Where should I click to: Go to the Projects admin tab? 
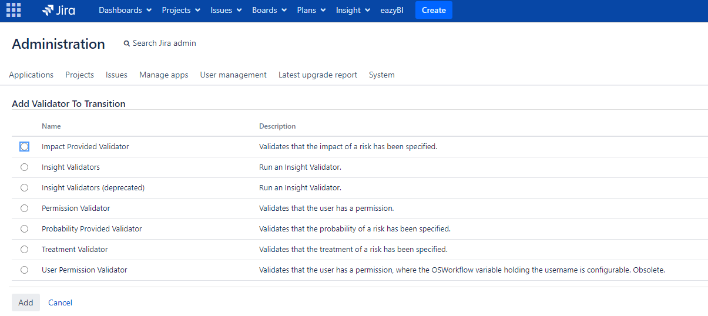pos(79,75)
